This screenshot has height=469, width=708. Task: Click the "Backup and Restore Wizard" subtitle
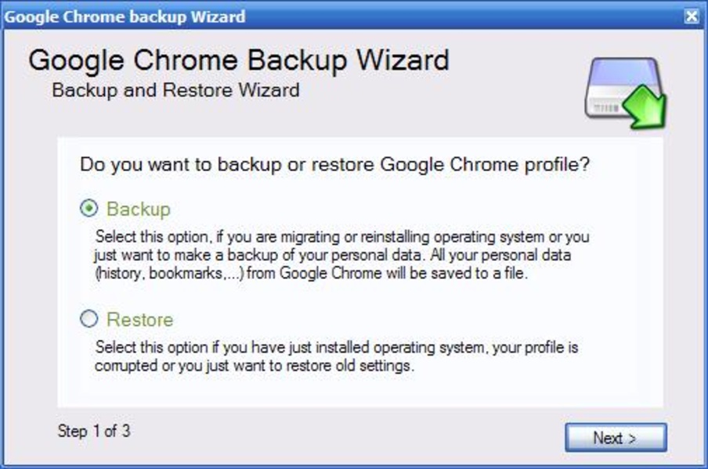click(175, 90)
